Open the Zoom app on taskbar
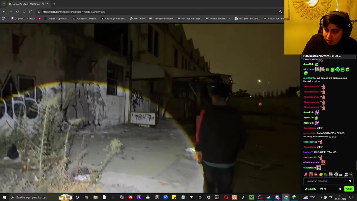 click(165, 197)
